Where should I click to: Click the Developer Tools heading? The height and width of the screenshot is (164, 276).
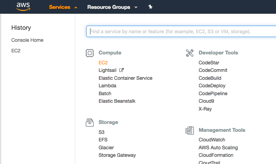[218, 53]
